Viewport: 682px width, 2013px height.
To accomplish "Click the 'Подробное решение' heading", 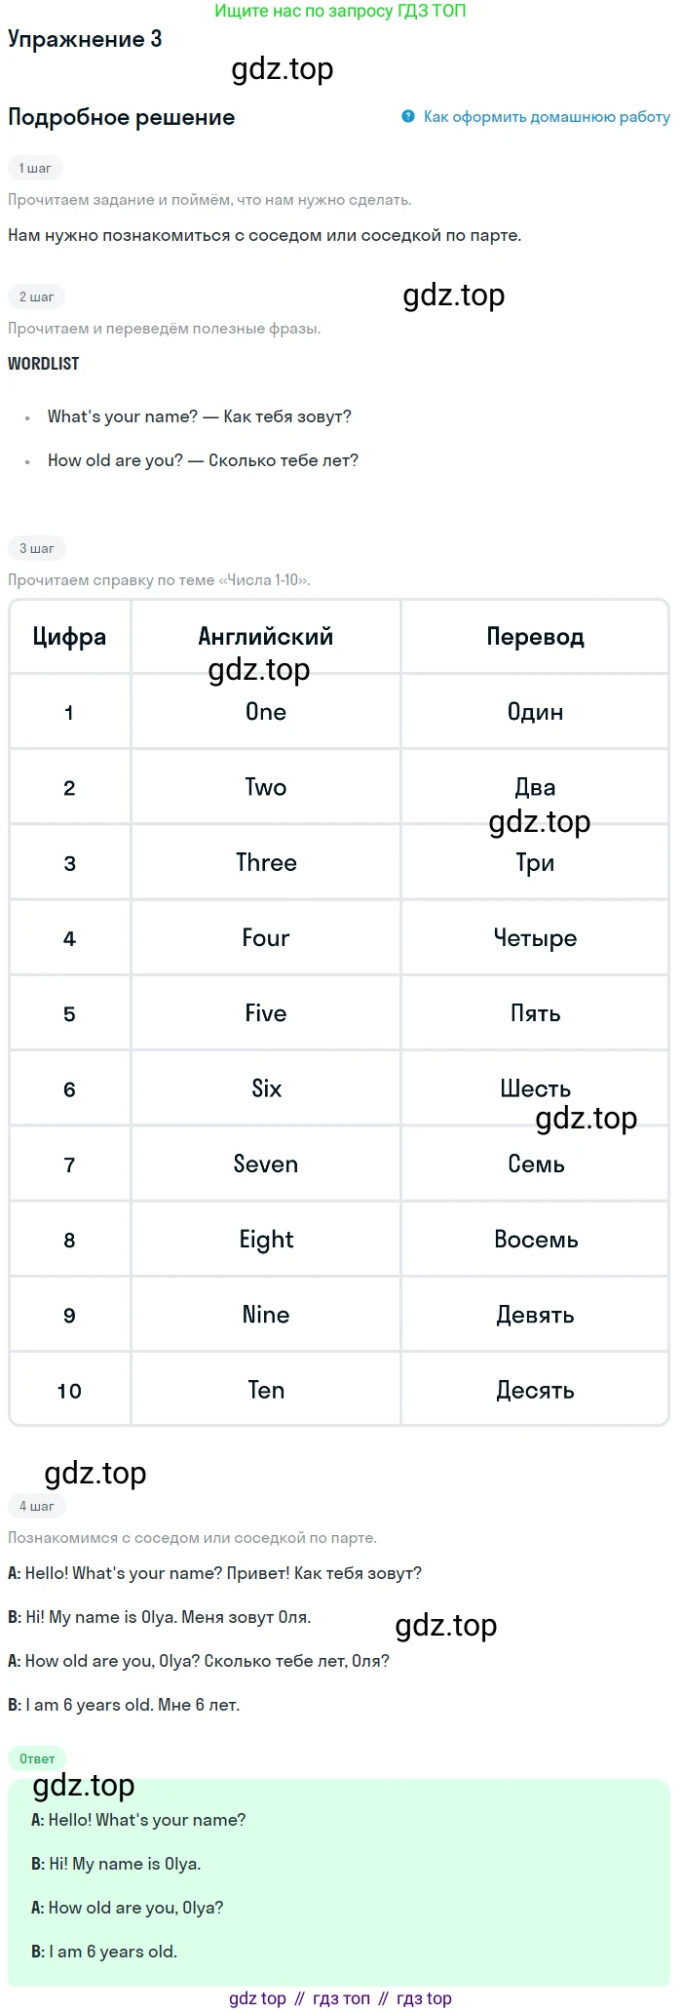I will 122,117.
